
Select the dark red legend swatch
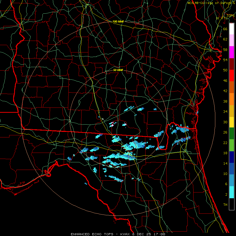232,64
